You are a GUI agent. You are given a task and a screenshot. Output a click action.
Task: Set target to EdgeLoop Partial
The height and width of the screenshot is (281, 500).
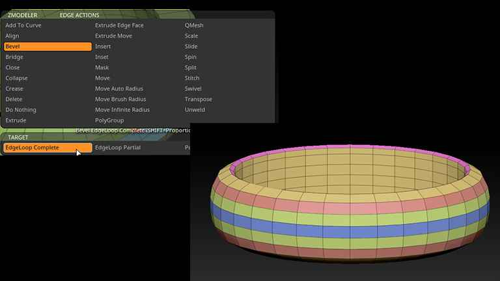118,148
